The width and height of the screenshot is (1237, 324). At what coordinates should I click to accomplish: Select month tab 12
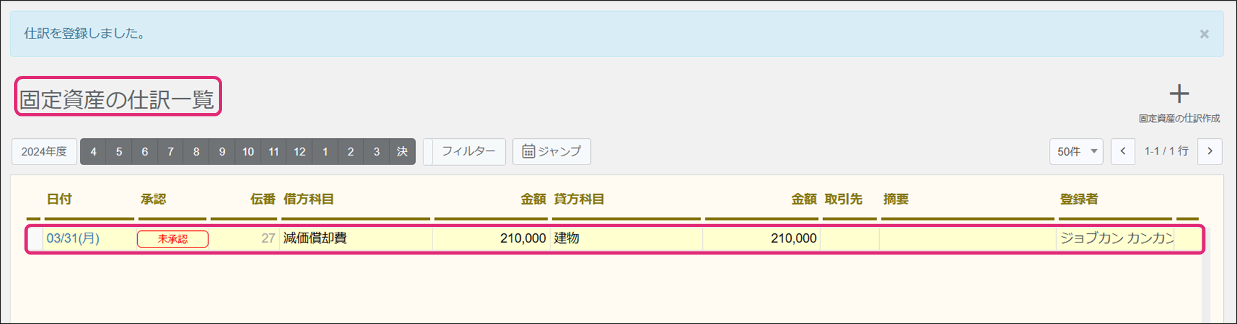(x=299, y=152)
